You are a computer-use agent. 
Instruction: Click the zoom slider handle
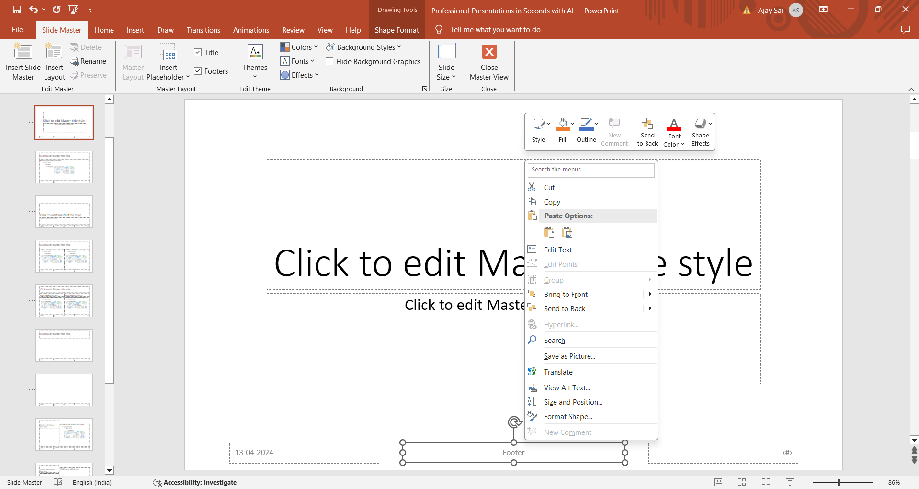[840, 482]
